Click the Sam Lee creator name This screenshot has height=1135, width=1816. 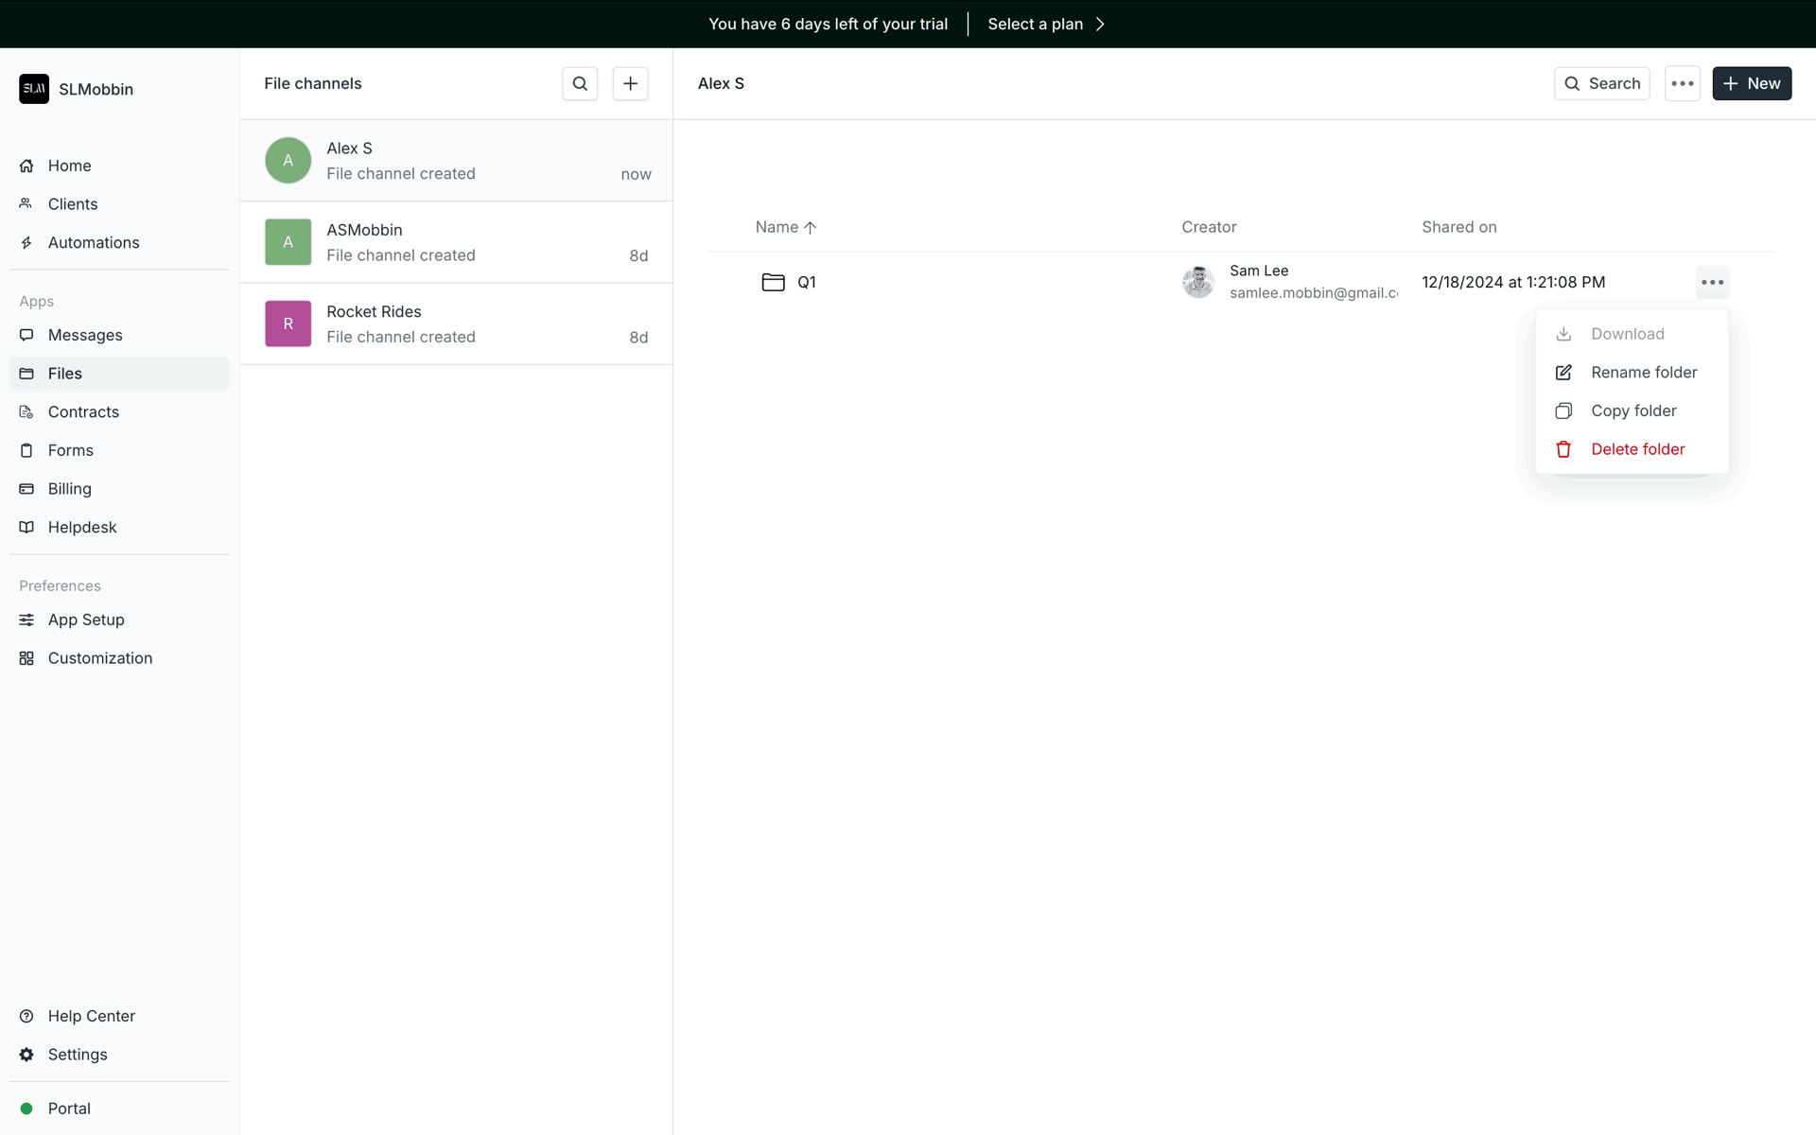click(1259, 271)
